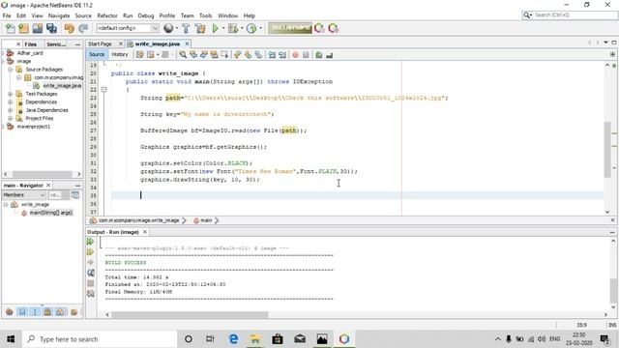This screenshot has width=619, height=348.
Task: Open Microsoft Edge from taskbar
Action: 233,339
